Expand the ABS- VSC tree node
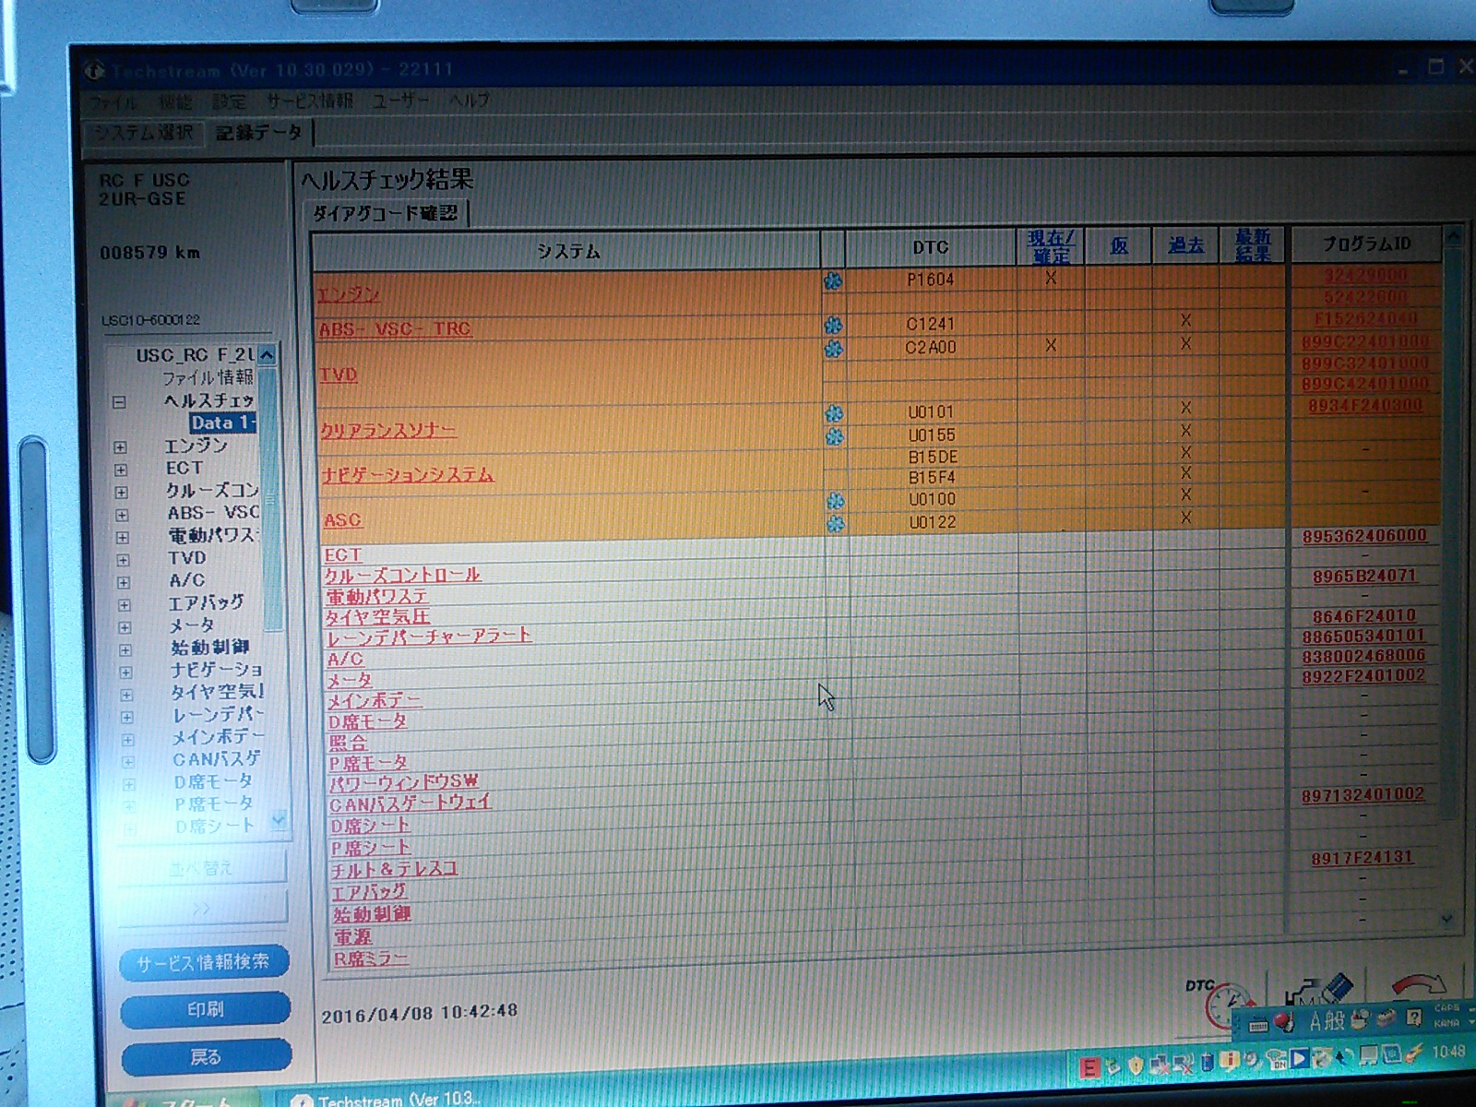 [122, 515]
